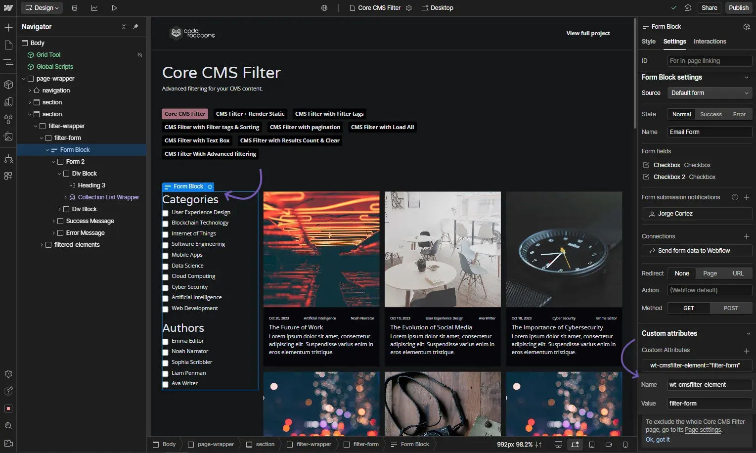Open the Navigator panel icon
756x453 pixels.
pyautogui.click(x=8, y=62)
